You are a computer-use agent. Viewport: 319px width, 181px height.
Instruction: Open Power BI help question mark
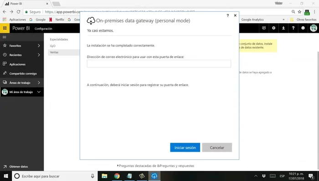293,28
